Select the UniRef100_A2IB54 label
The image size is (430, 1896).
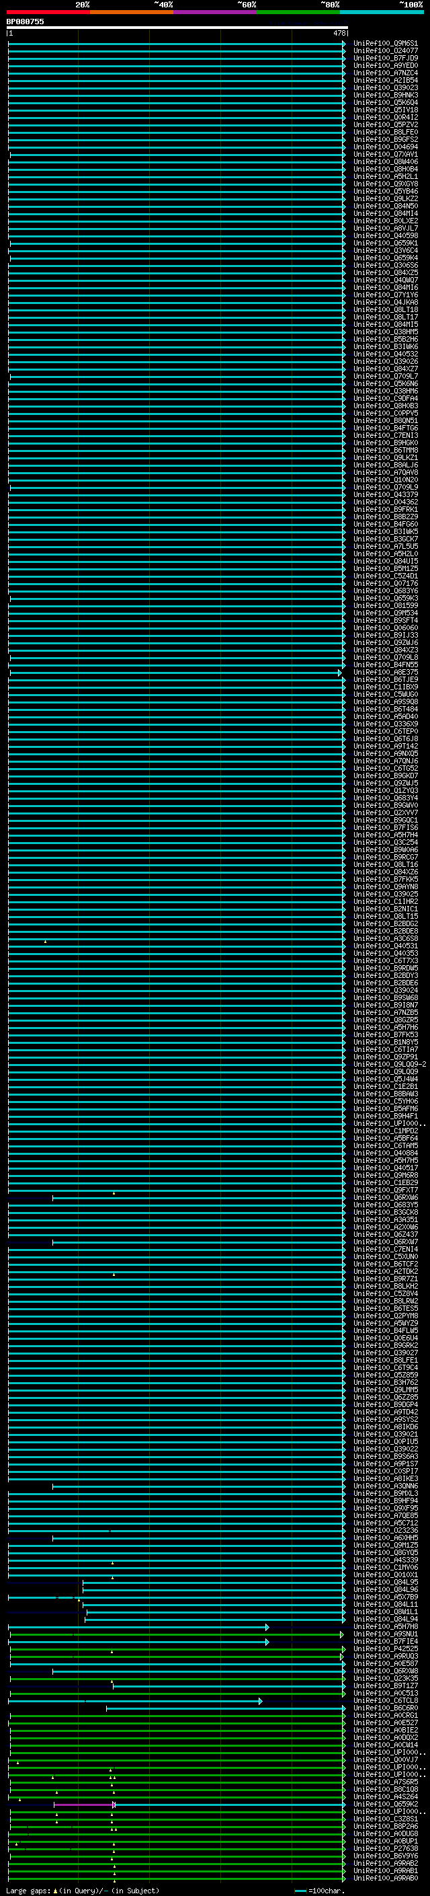pyautogui.click(x=386, y=80)
